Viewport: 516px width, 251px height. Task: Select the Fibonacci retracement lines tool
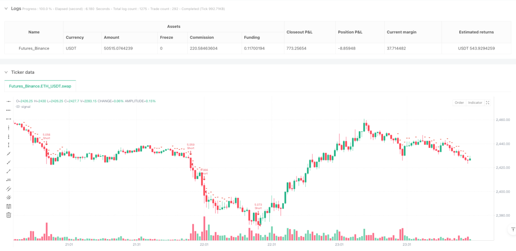tap(9, 206)
